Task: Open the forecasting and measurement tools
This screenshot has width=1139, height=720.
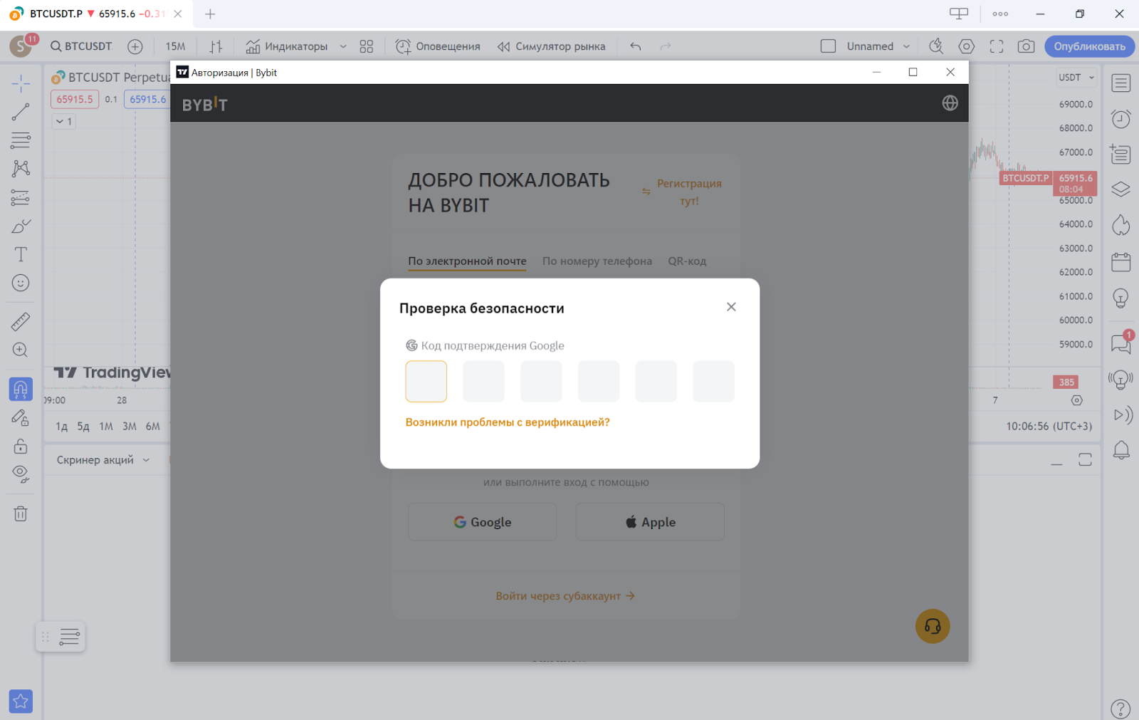Action: (x=21, y=197)
